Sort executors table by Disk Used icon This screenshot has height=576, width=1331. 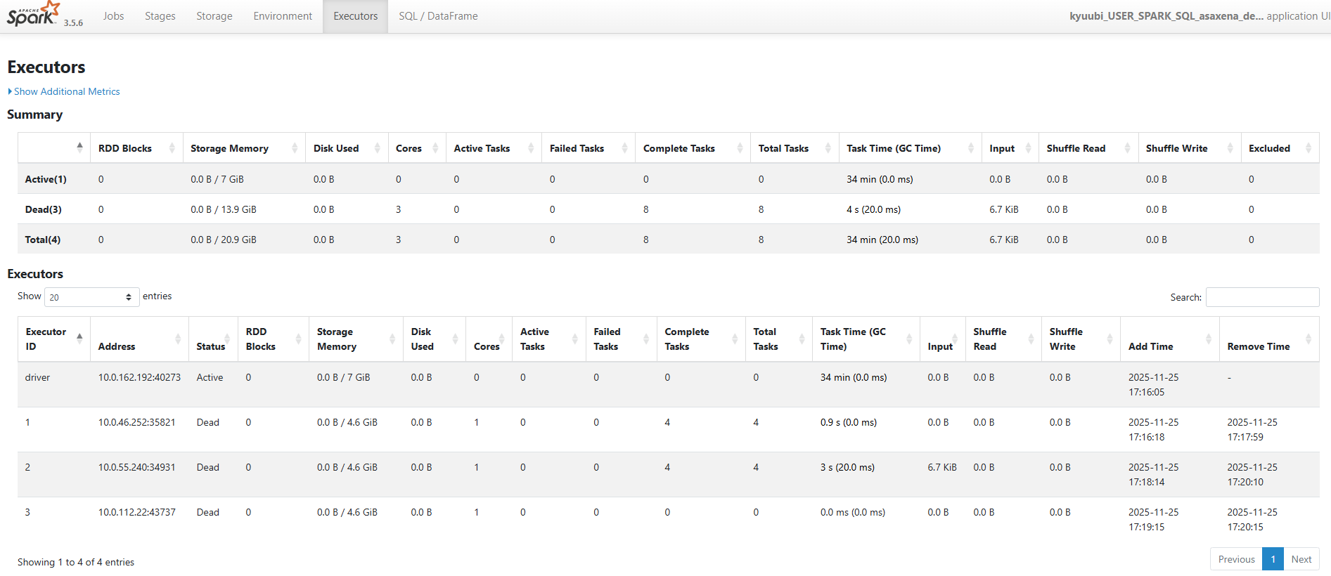click(x=455, y=339)
